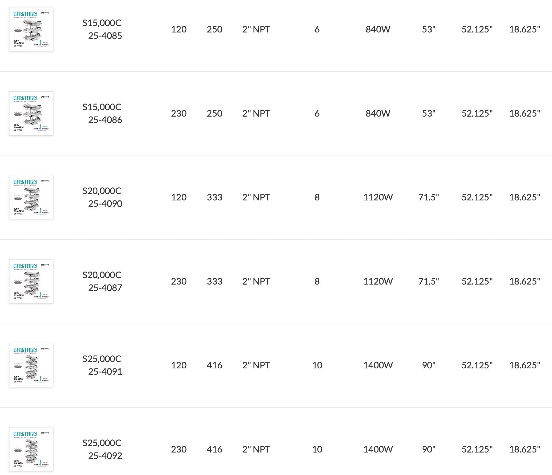Click the 18.625" value in the 25-4085 row
Image resolution: width=552 pixels, height=475 pixels.
(x=525, y=29)
